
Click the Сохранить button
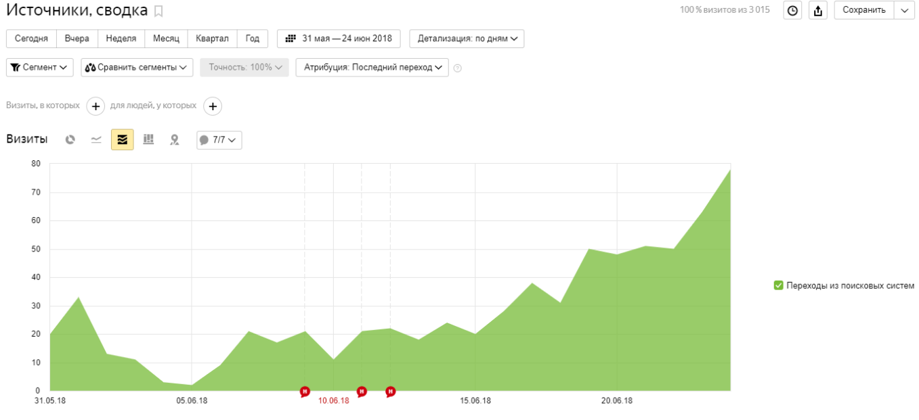click(864, 10)
